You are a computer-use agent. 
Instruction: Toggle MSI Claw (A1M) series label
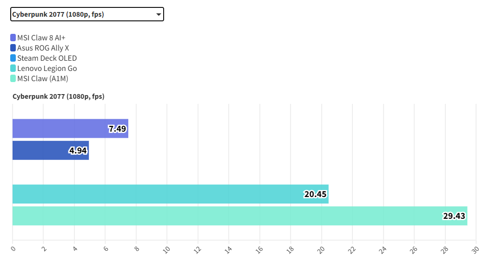(x=43, y=78)
